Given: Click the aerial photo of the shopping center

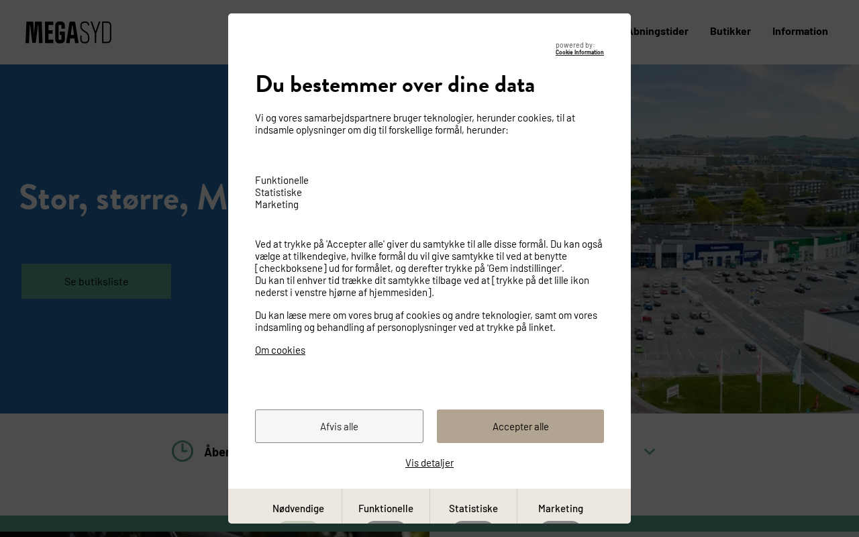Looking at the screenshot, I should 745,239.
